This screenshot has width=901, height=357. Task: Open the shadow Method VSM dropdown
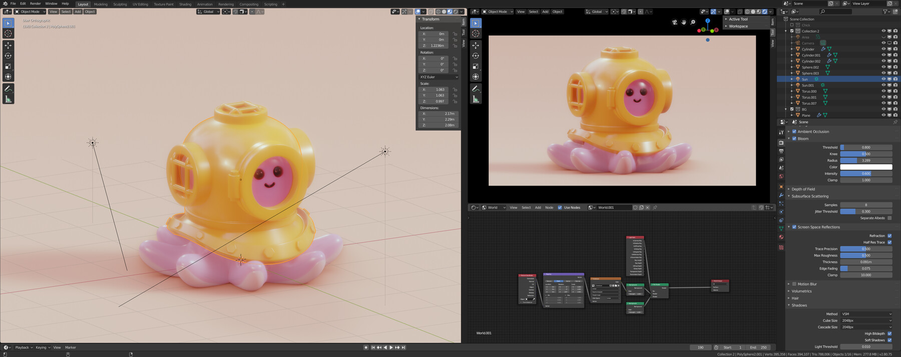click(x=866, y=314)
